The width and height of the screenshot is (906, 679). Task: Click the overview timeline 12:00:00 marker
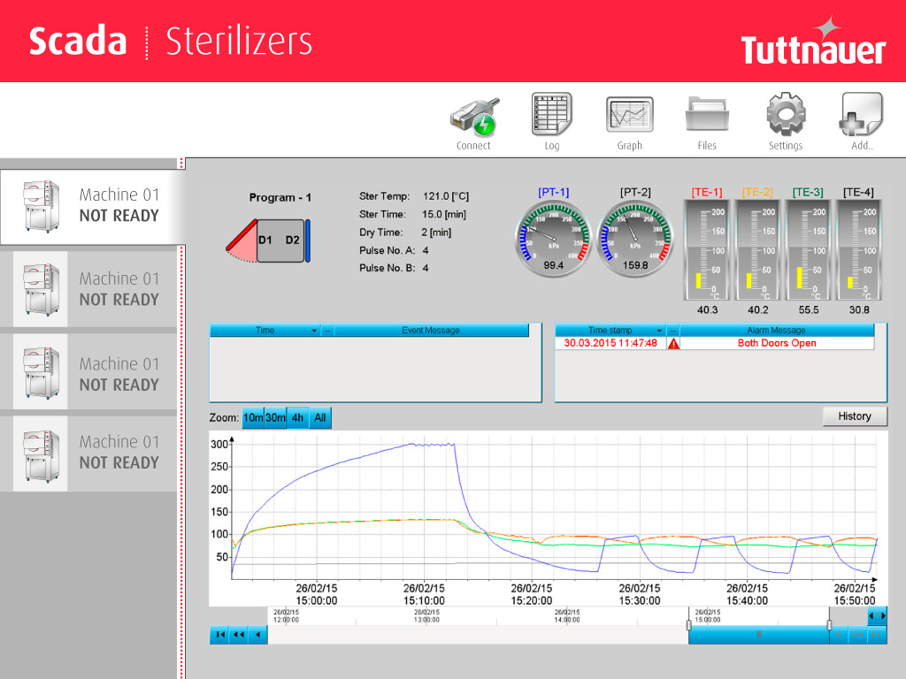click(x=286, y=616)
